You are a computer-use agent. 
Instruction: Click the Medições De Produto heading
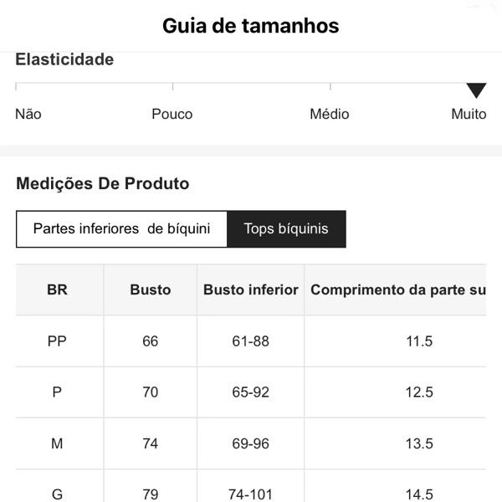click(x=103, y=183)
